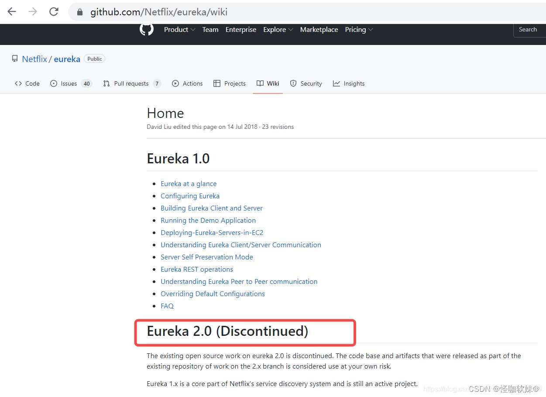
Task: Click the repository icon beside Netflix
Action: click(x=15, y=59)
